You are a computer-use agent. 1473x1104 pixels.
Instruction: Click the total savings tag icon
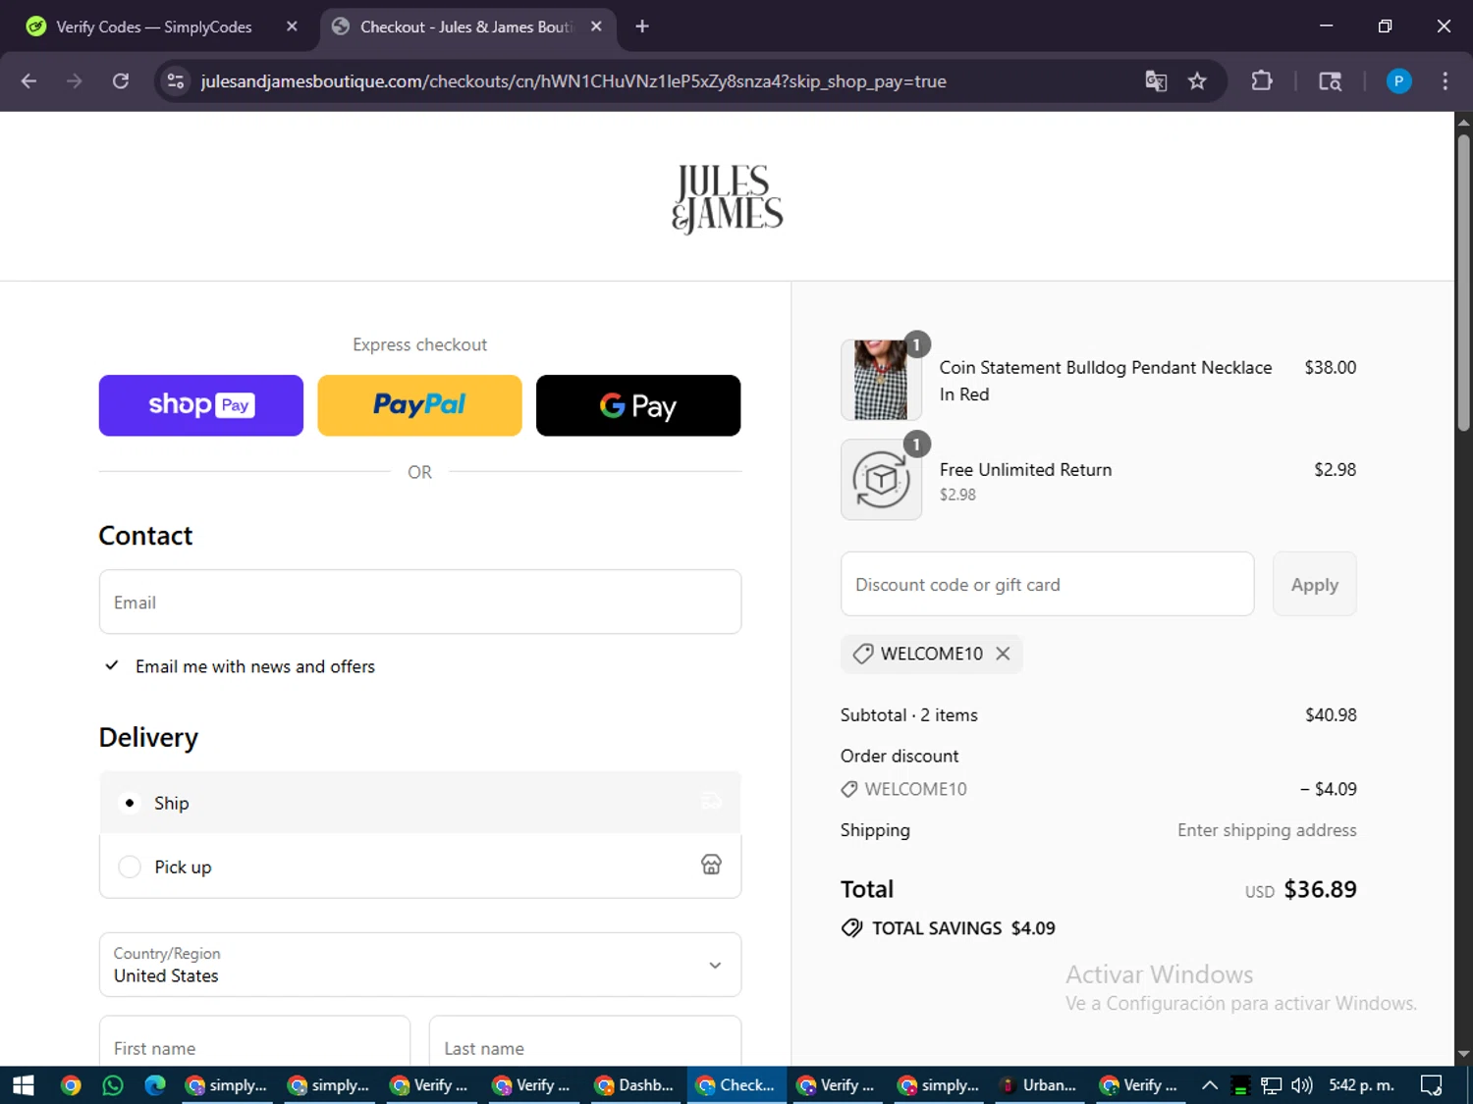click(851, 928)
